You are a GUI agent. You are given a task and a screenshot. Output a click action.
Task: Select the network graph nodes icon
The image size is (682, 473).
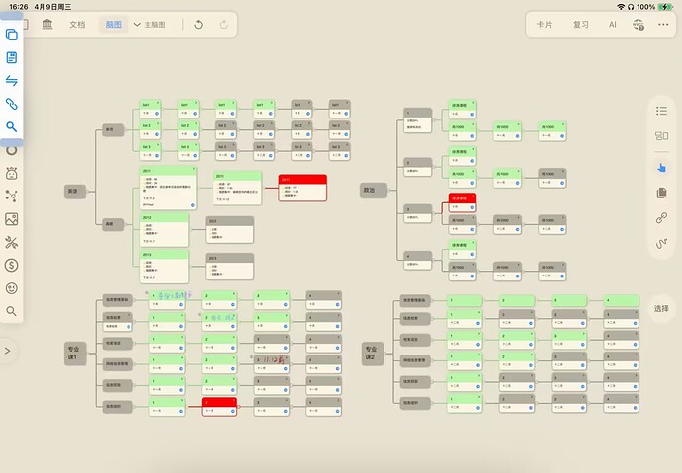pyautogui.click(x=11, y=196)
